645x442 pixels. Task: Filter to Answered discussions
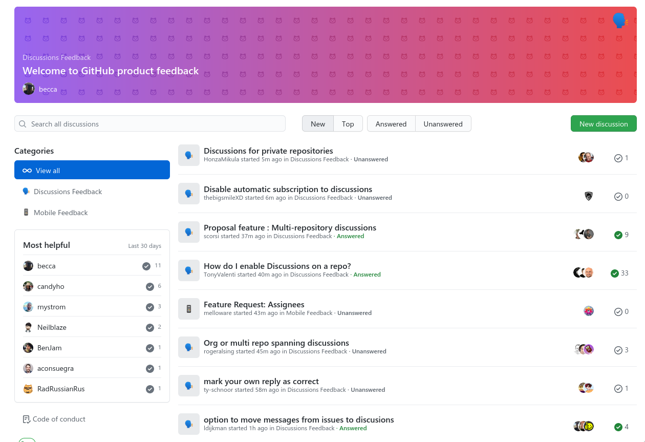click(391, 124)
